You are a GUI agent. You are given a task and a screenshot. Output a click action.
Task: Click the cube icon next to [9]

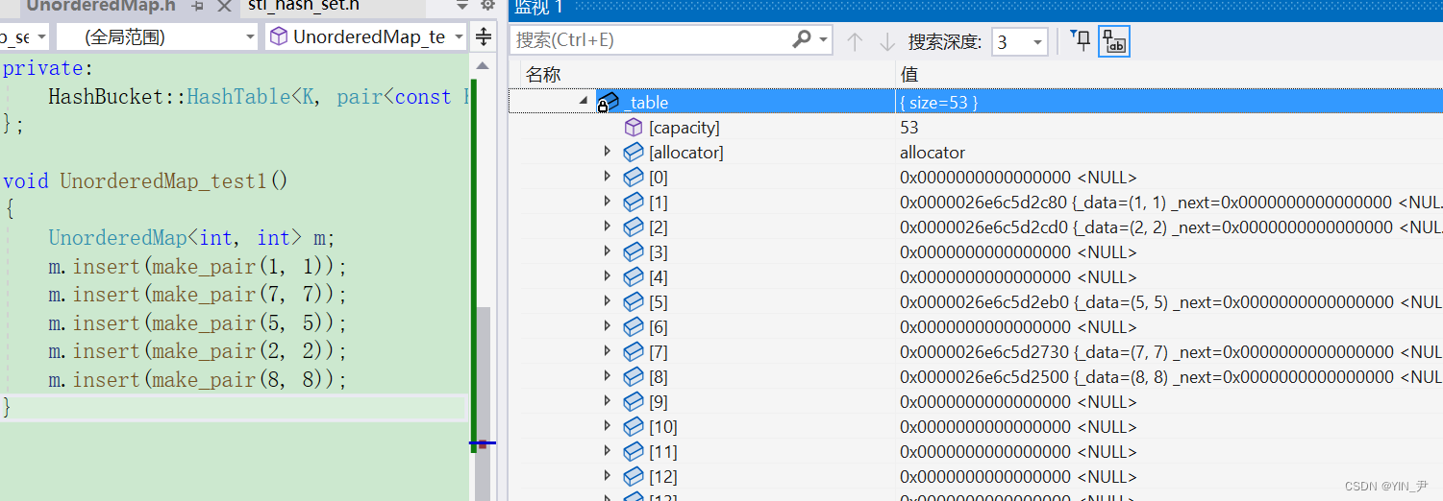[x=633, y=401]
